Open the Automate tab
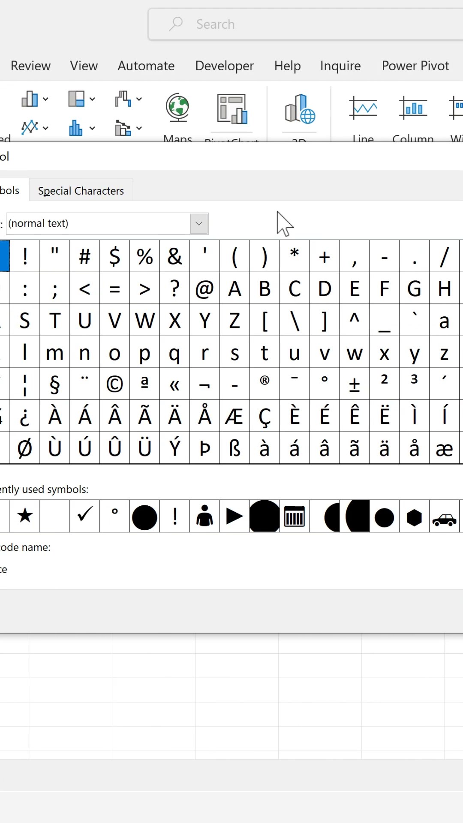This screenshot has height=823, width=463. coord(146,66)
